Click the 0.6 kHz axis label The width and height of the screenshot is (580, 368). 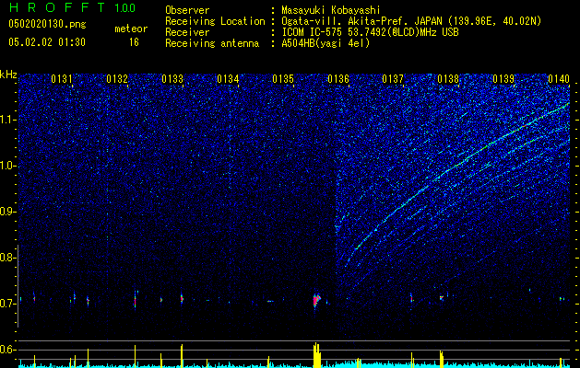pos(7,350)
